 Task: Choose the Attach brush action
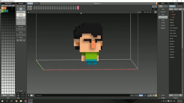(21, 12)
